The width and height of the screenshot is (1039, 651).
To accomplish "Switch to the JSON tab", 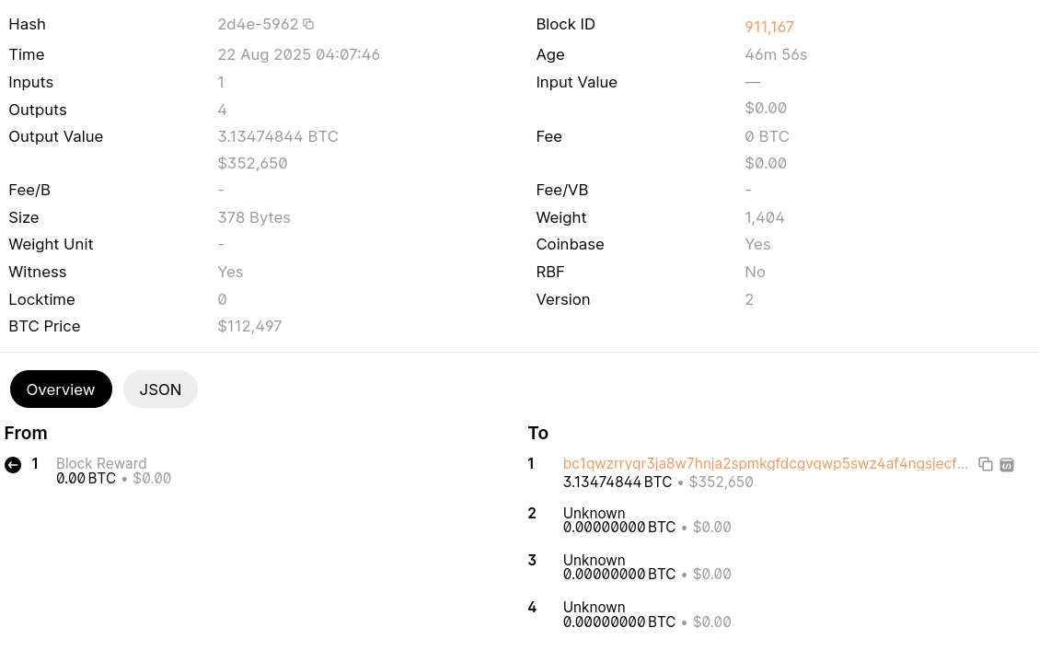I will click(160, 389).
